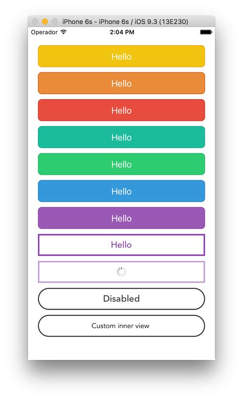The width and height of the screenshot is (243, 400).
Task: Click the Wi-Fi signal icon in status bar
Action: point(64,32)
